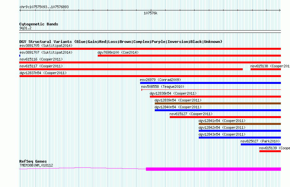Click the ruler's left arrowhead
The height and width of the screenshot is (187, 290).
coord(20,10)
